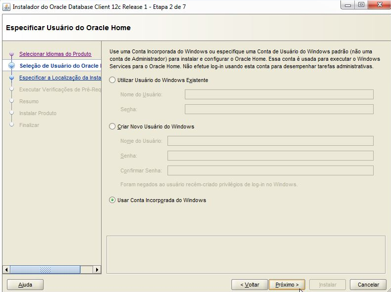Click the Instalar Produto step text
The height and width of the screenshot is (292, 391).
(38, 113)
